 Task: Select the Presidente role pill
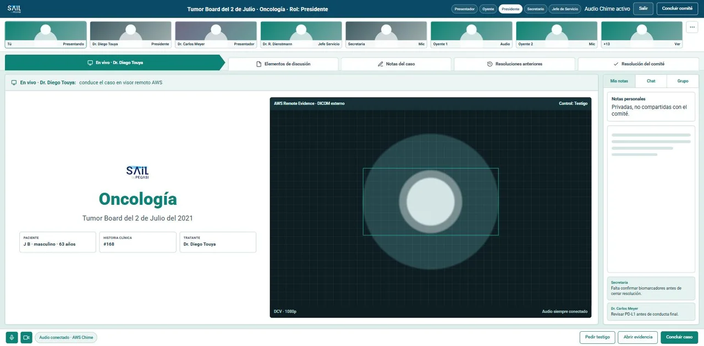click(510, 9)
